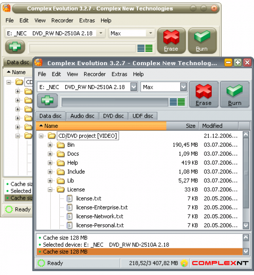
Task: Click the Ready status spinner icon in front window
Action: [41, 263]
